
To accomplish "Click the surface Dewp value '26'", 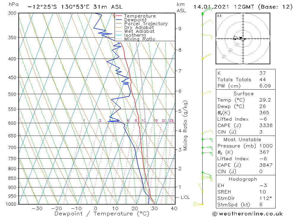I will 263,106.
